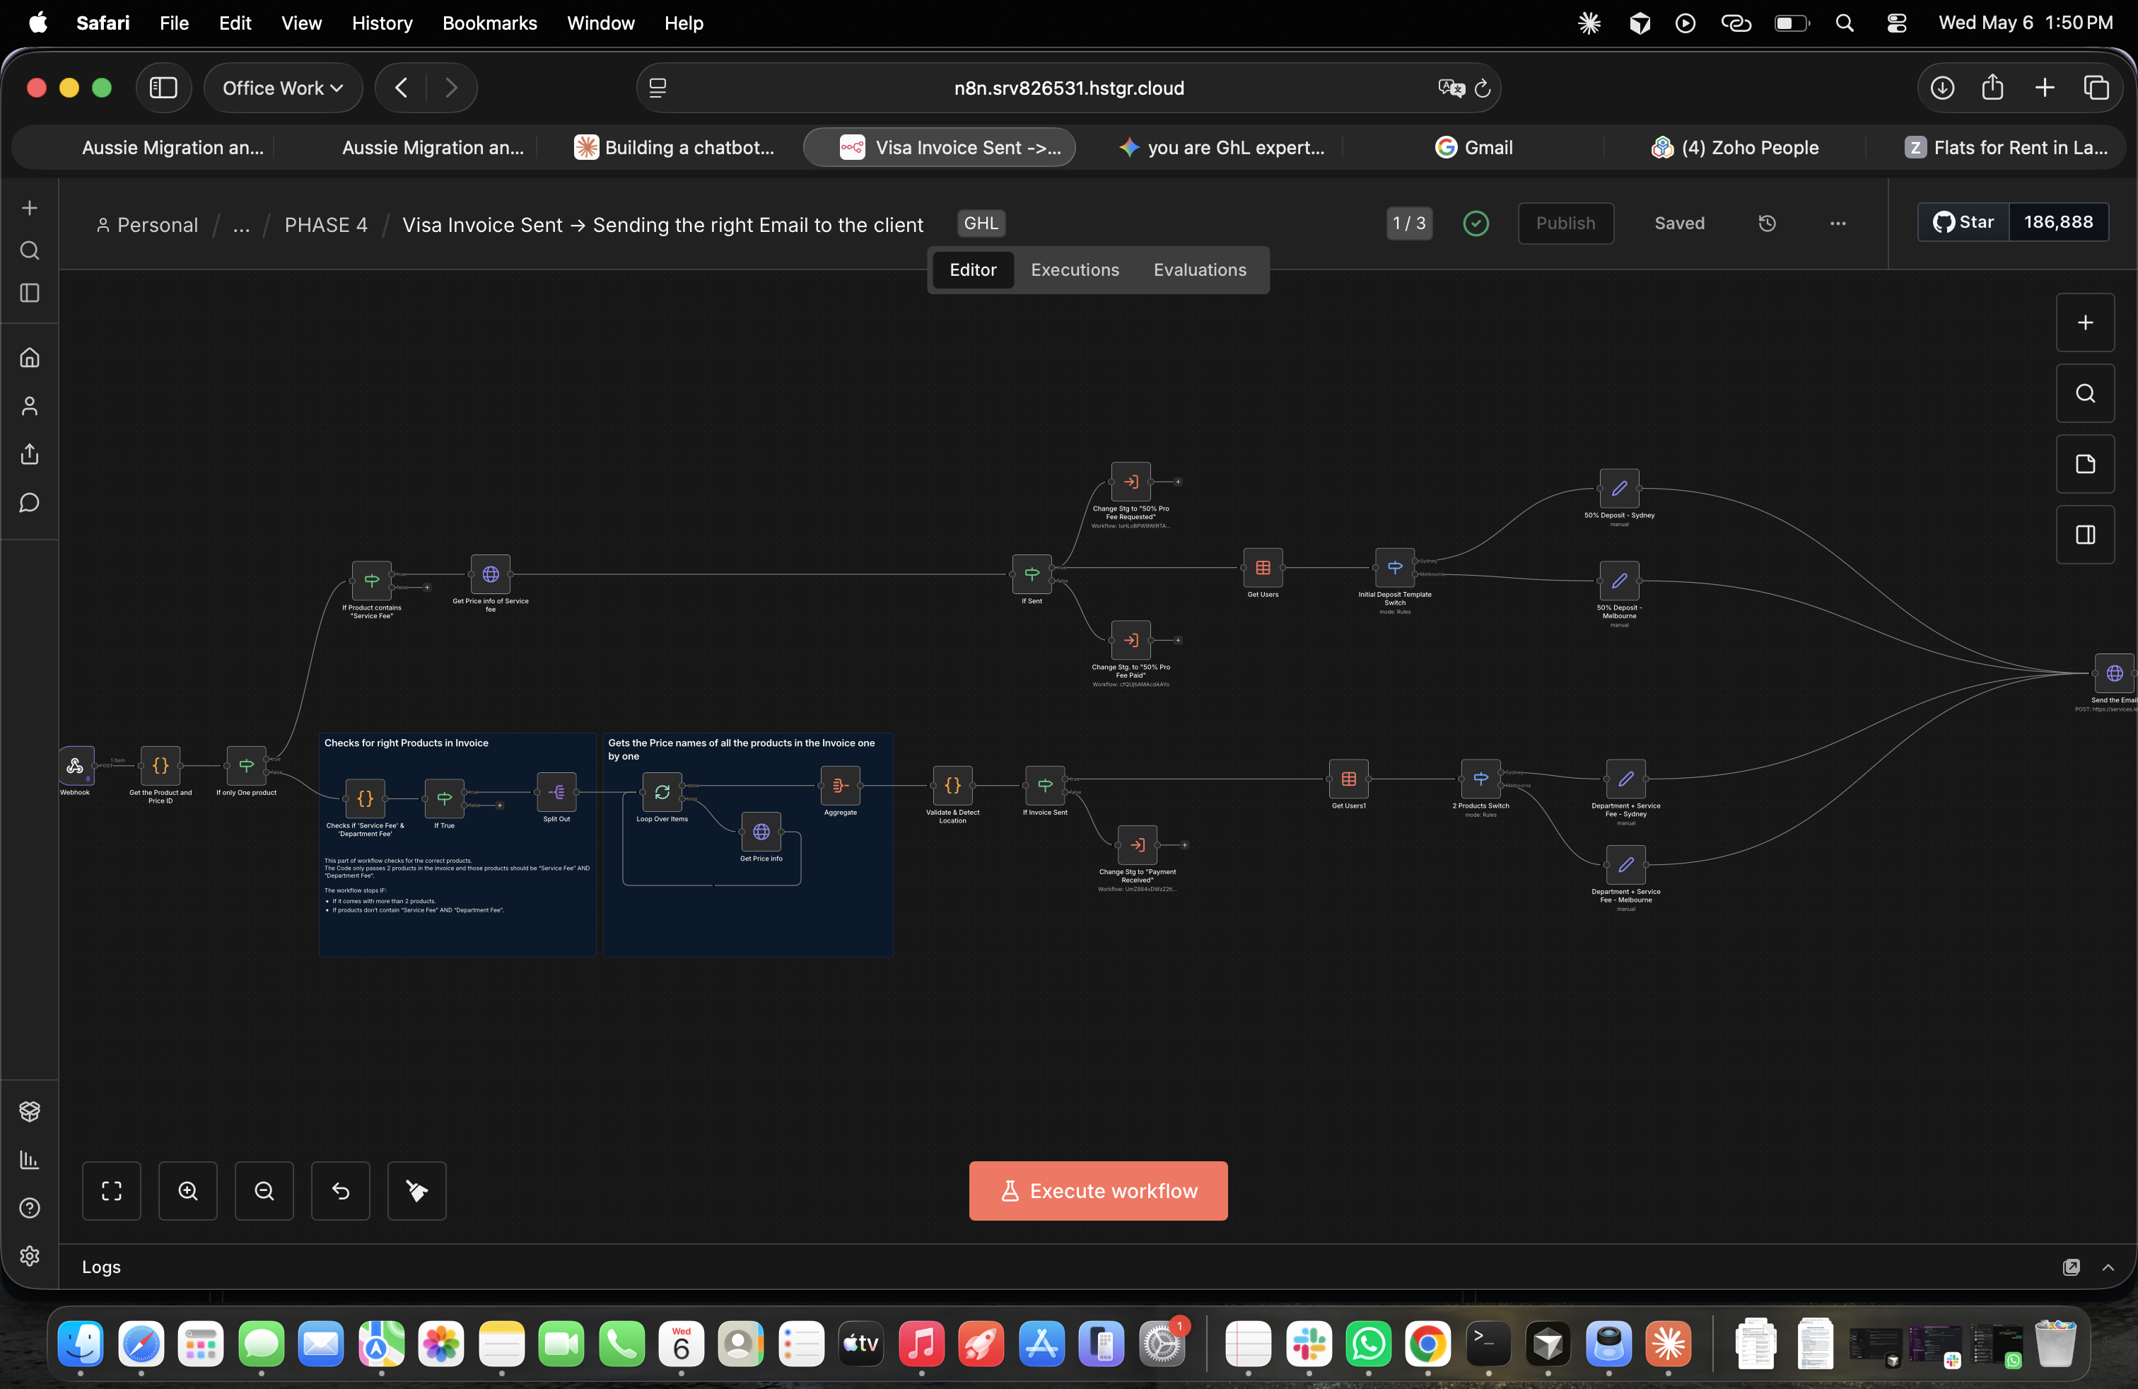Toggle Safari sidebar visibility

click(x=163, y=88)
